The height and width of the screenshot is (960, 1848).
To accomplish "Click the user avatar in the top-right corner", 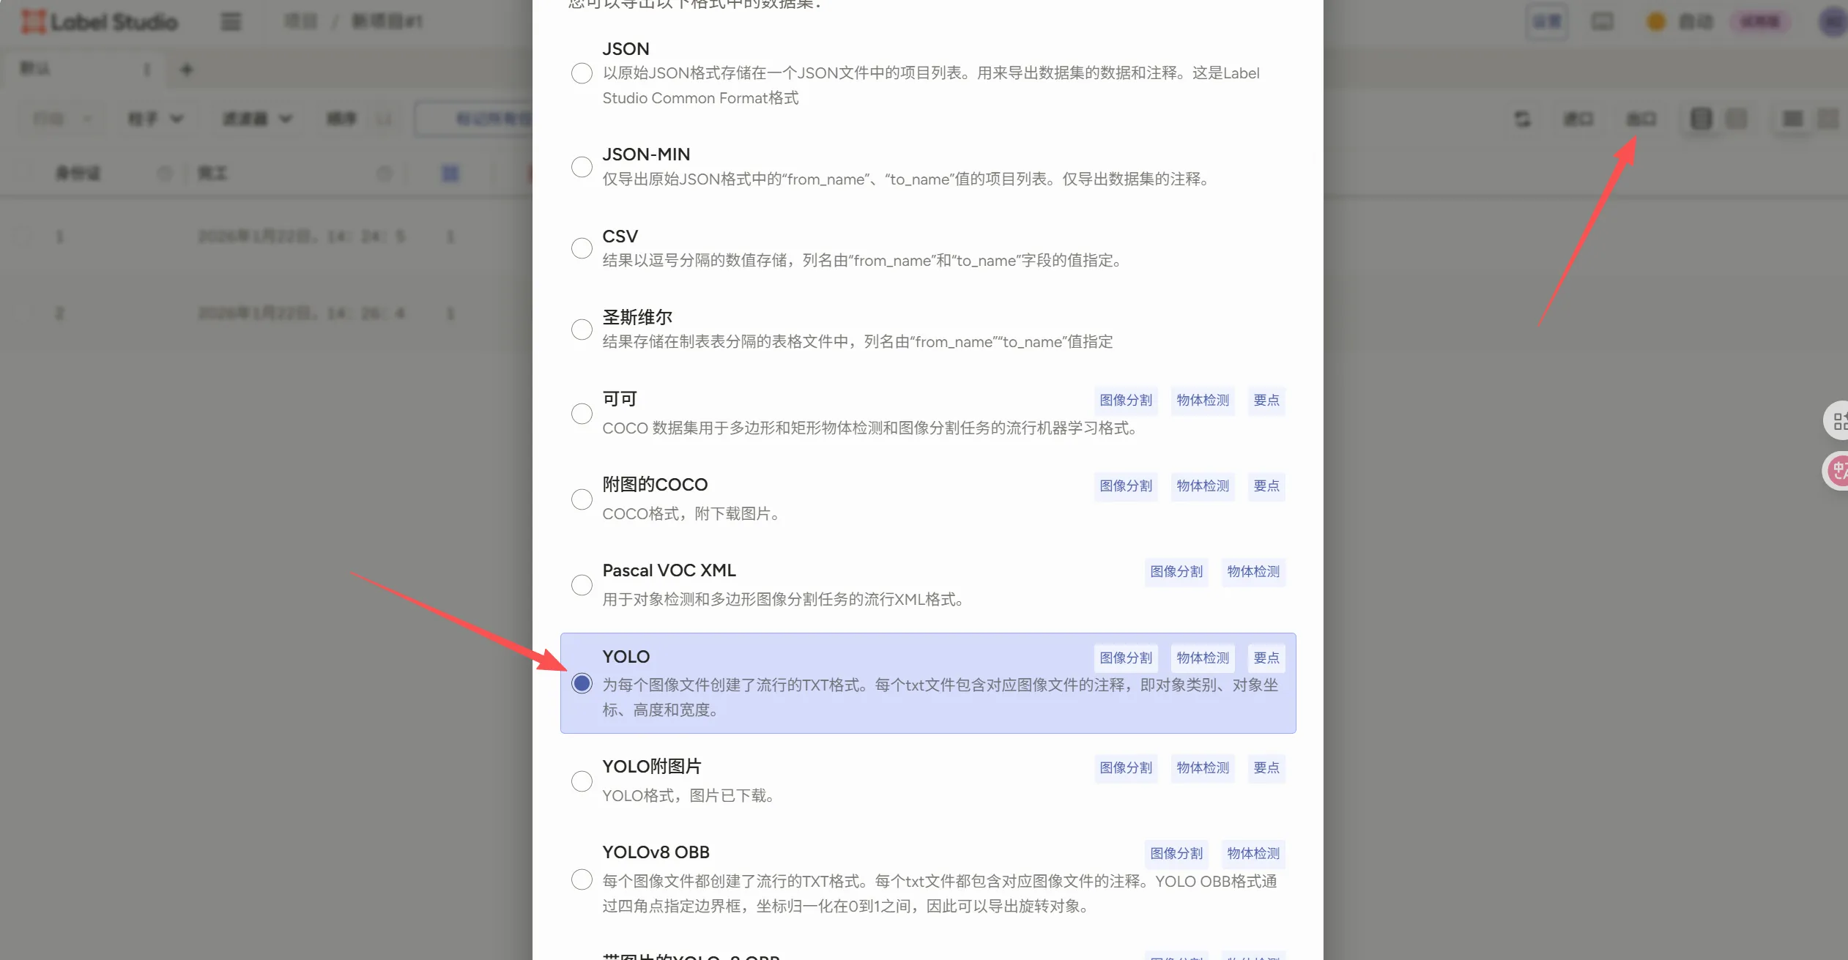I will point(1831,21).
